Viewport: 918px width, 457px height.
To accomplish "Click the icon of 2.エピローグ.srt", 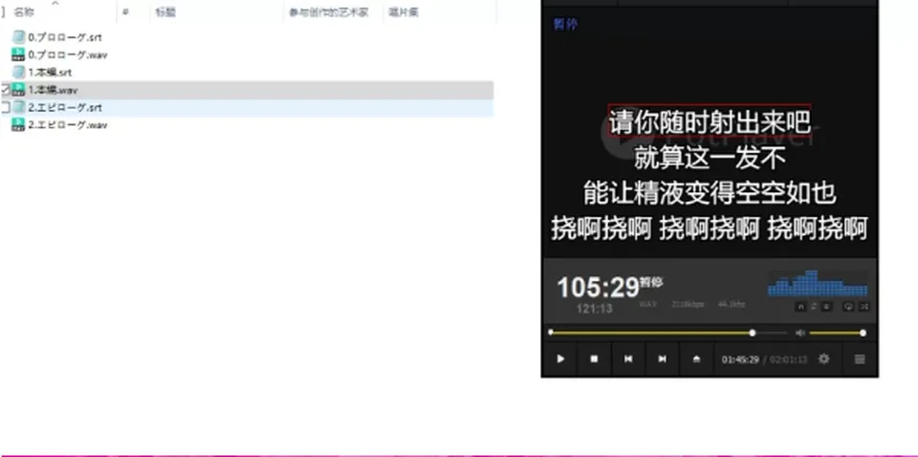I will click(x=18, y=107).
